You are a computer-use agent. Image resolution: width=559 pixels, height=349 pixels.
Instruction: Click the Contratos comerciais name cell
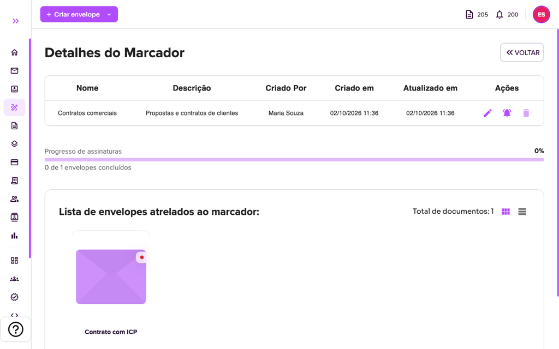coord(87,113)
